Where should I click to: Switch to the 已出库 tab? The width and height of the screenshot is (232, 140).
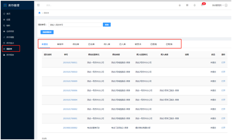click(x=91, y=44)
